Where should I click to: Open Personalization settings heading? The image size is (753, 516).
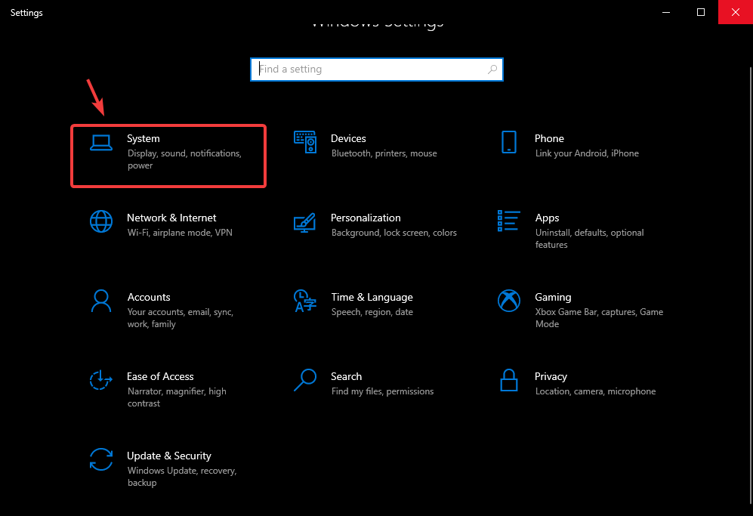point(366,218)
